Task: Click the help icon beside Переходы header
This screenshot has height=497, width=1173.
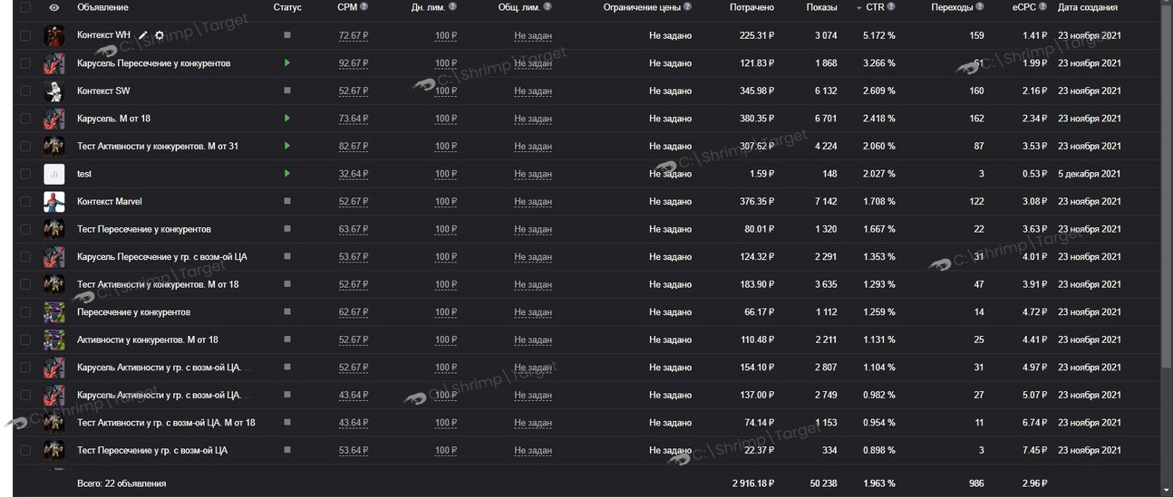Action: (981, 7)
